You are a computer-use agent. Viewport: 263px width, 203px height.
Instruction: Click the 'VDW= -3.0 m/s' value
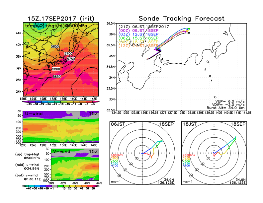228,105
